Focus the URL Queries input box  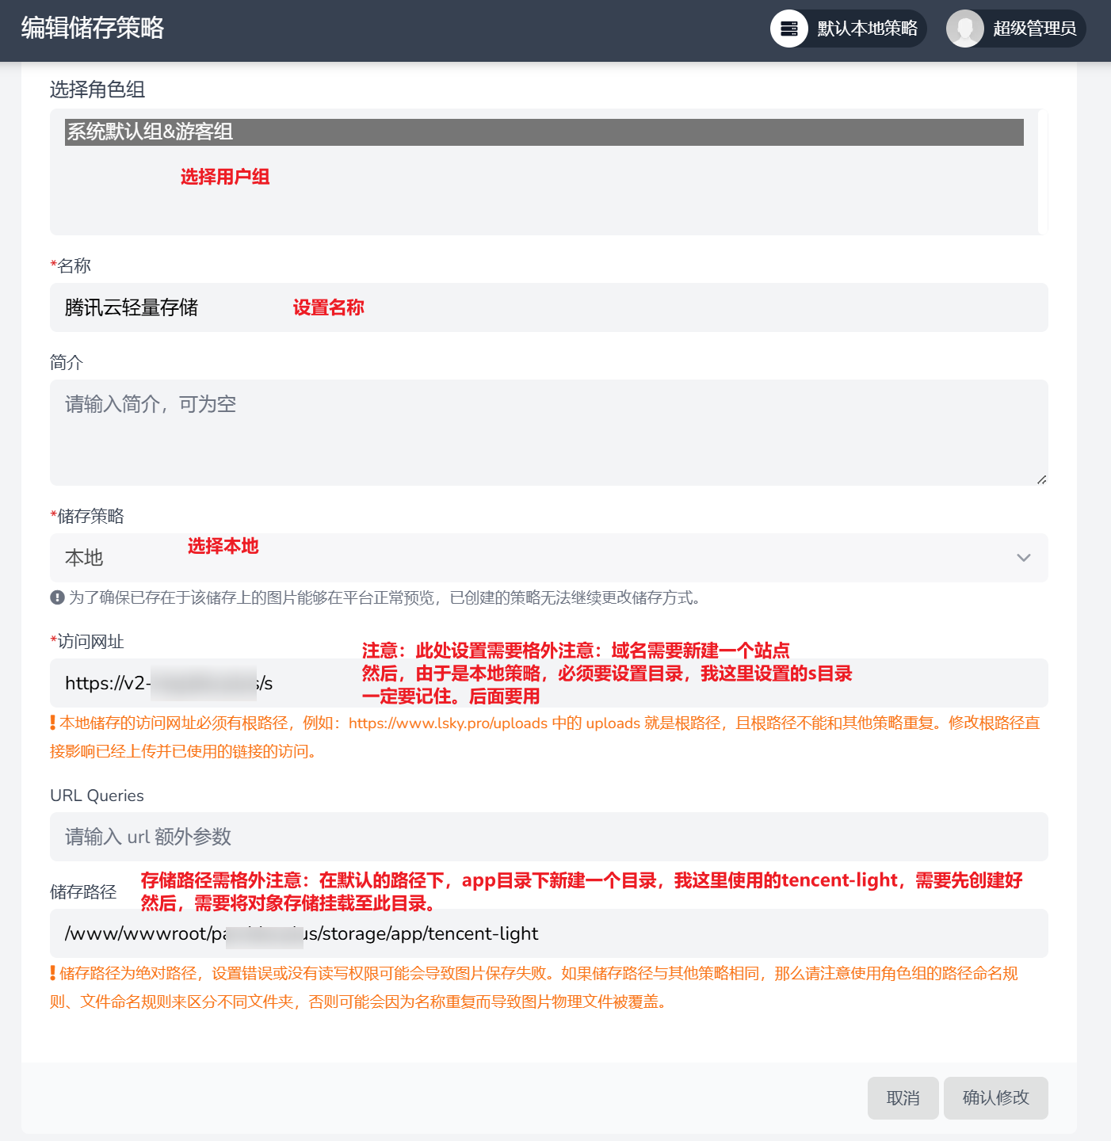point(547,837)
